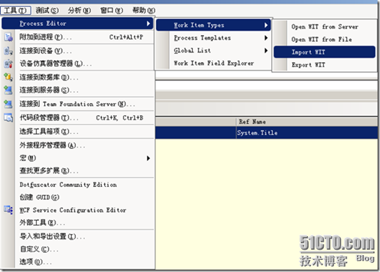Choose 创建 GUID(G)

pos(77,197)
